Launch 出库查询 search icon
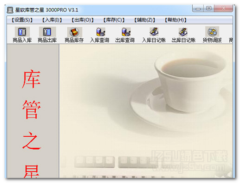Viewport: 240px width, 183px height. [x=126, y=32]
